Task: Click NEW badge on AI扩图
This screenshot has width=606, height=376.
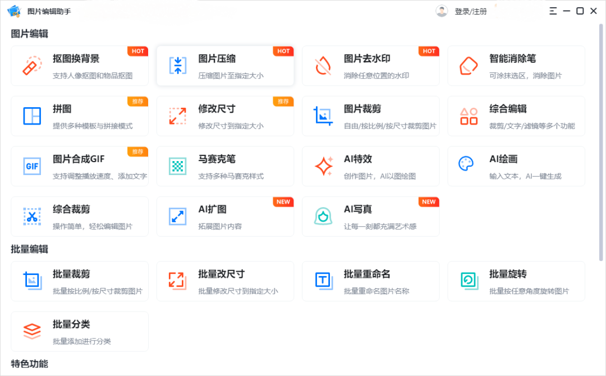Action: pos(283,201)
